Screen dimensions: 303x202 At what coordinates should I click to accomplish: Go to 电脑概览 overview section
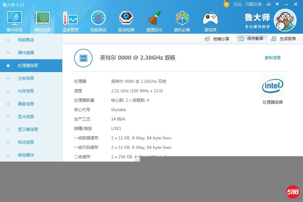tap(26, 40)
